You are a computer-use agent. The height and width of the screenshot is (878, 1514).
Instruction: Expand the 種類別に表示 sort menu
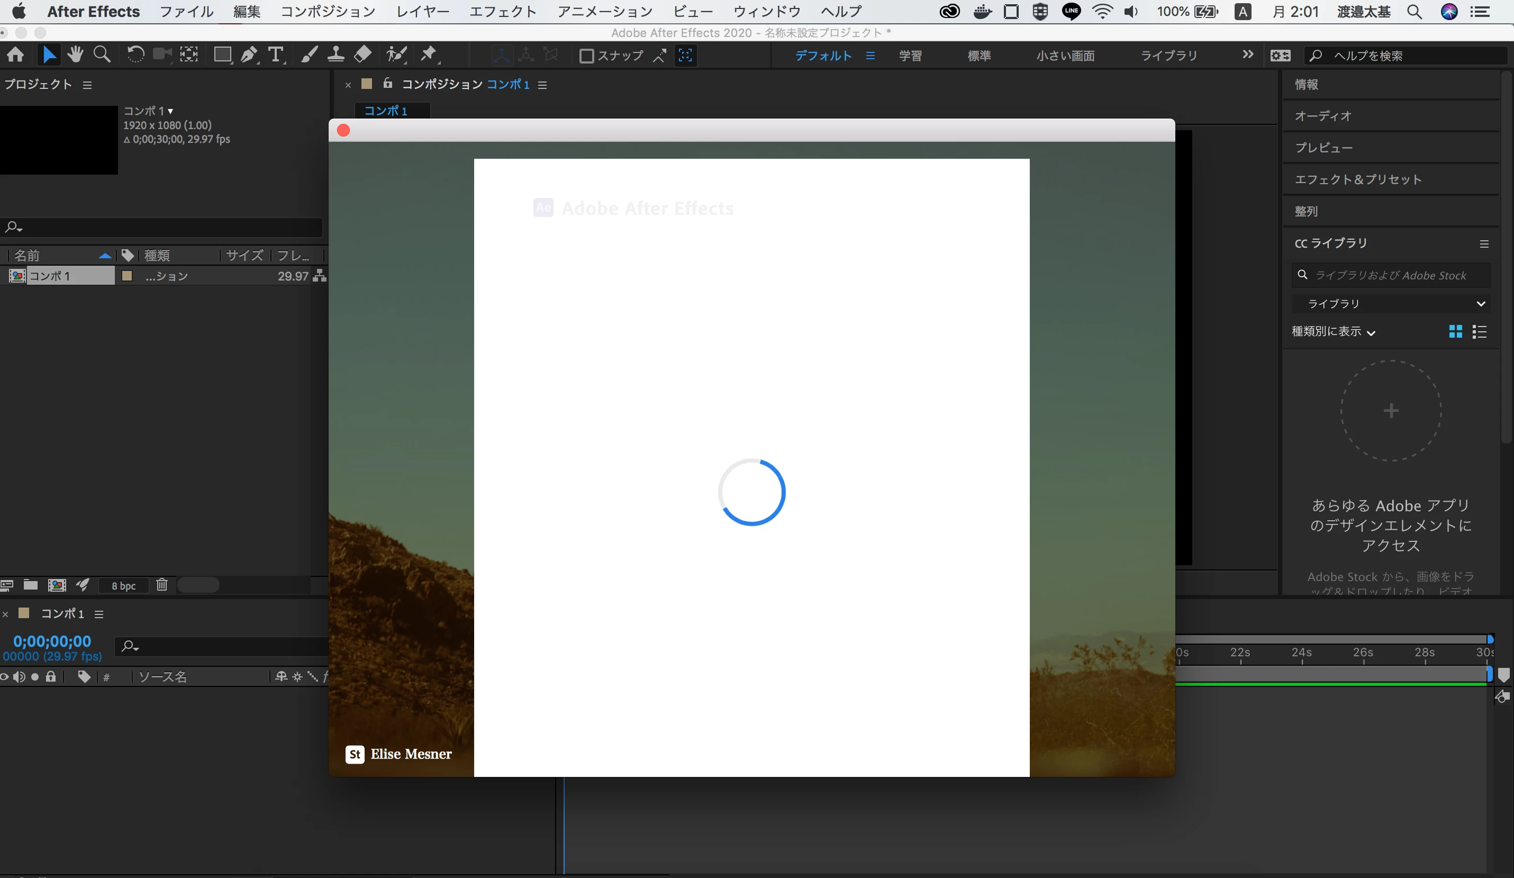(1333, 332)
